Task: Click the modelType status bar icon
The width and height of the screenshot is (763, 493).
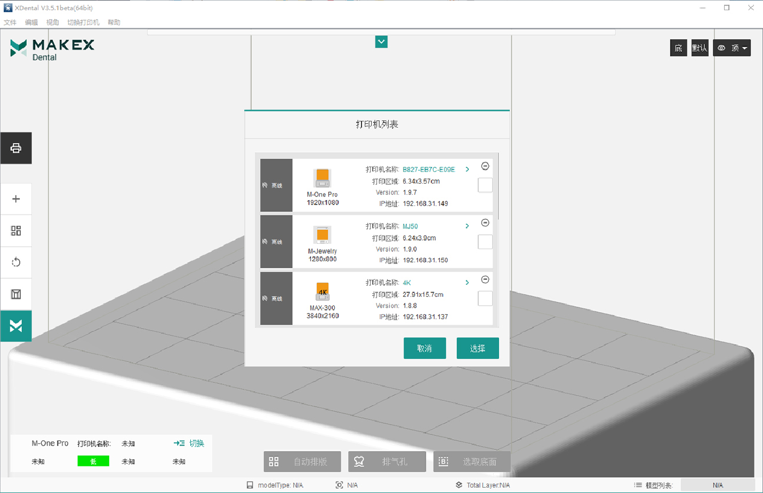Action: pos(250,485)
